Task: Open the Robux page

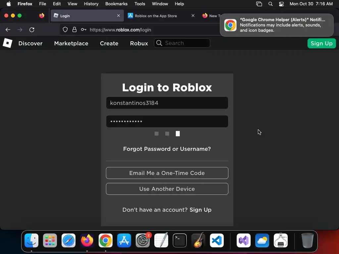Action: pos(139,43)
